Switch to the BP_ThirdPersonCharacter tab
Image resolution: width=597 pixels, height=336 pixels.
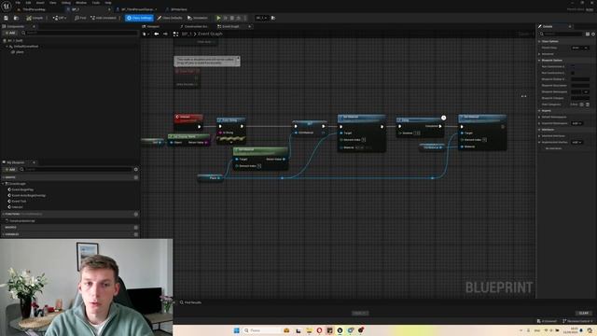tap(137, 9)
